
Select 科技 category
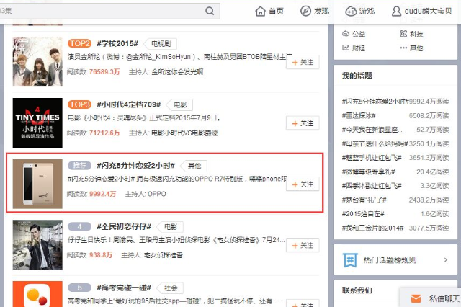pos(411,34)
